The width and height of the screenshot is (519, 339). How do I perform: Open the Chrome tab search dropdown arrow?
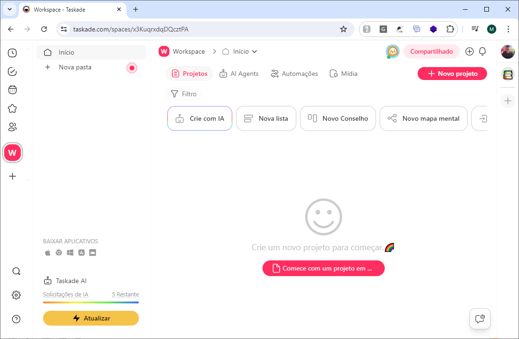click(10, 9)
